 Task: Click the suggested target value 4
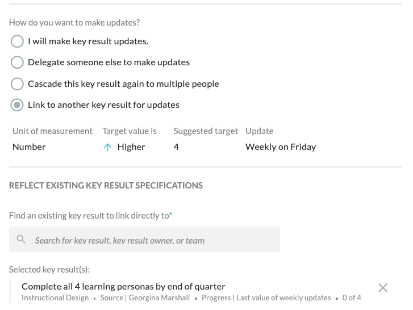[x=176, y=147]
